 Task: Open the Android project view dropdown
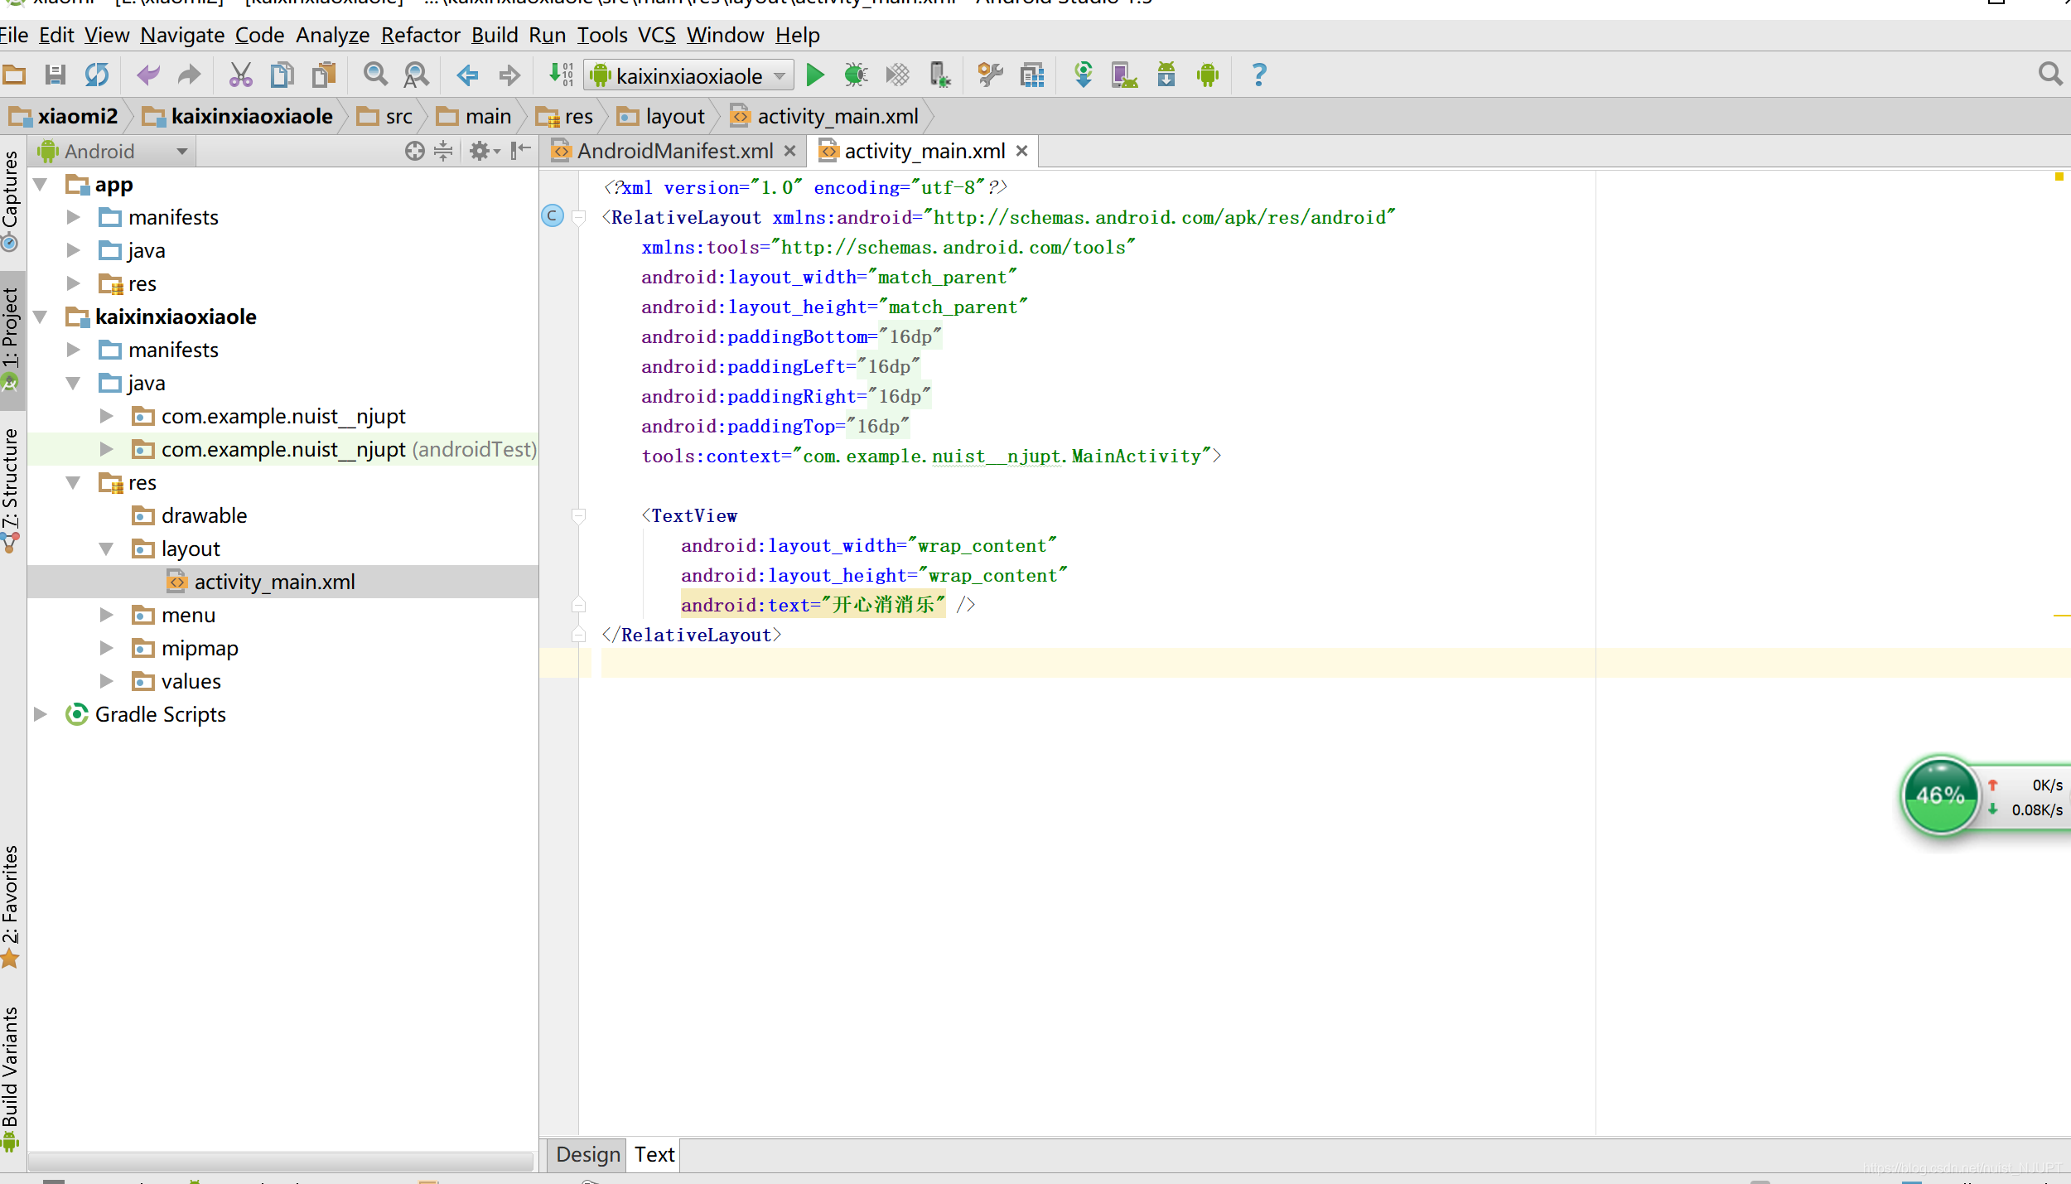[113, 152]
